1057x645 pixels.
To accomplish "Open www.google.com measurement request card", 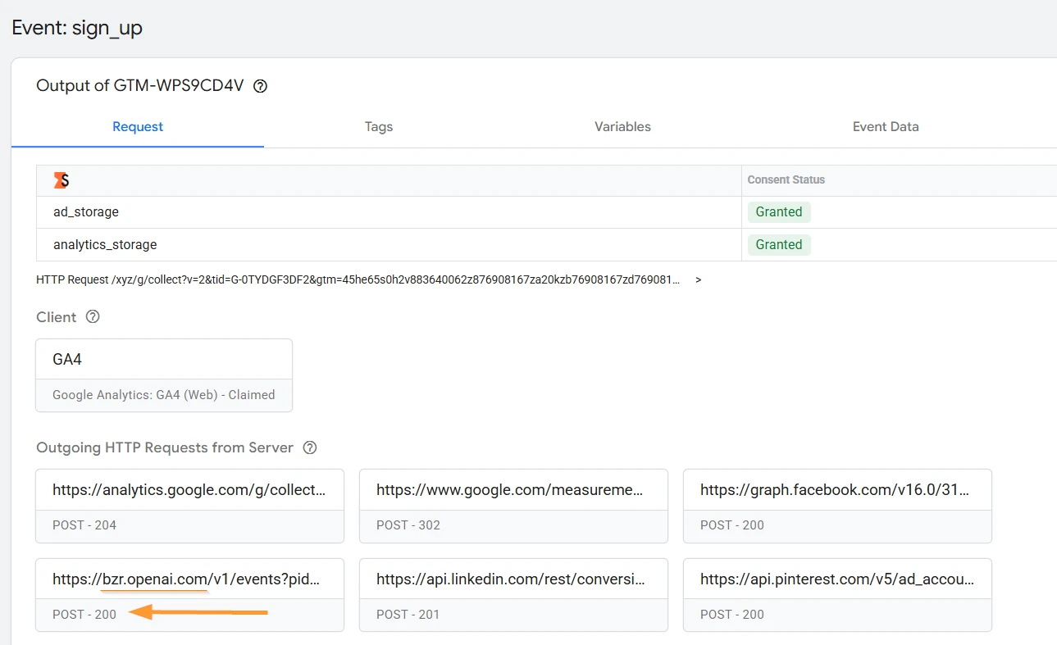I will click(513, 506).
